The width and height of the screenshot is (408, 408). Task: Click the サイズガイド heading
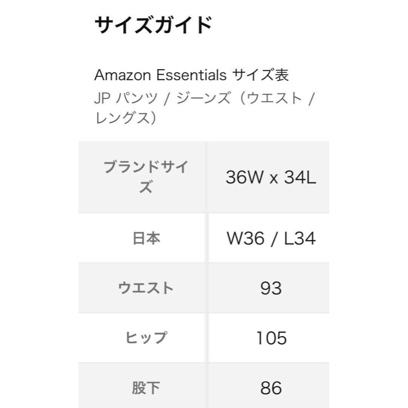153,25
